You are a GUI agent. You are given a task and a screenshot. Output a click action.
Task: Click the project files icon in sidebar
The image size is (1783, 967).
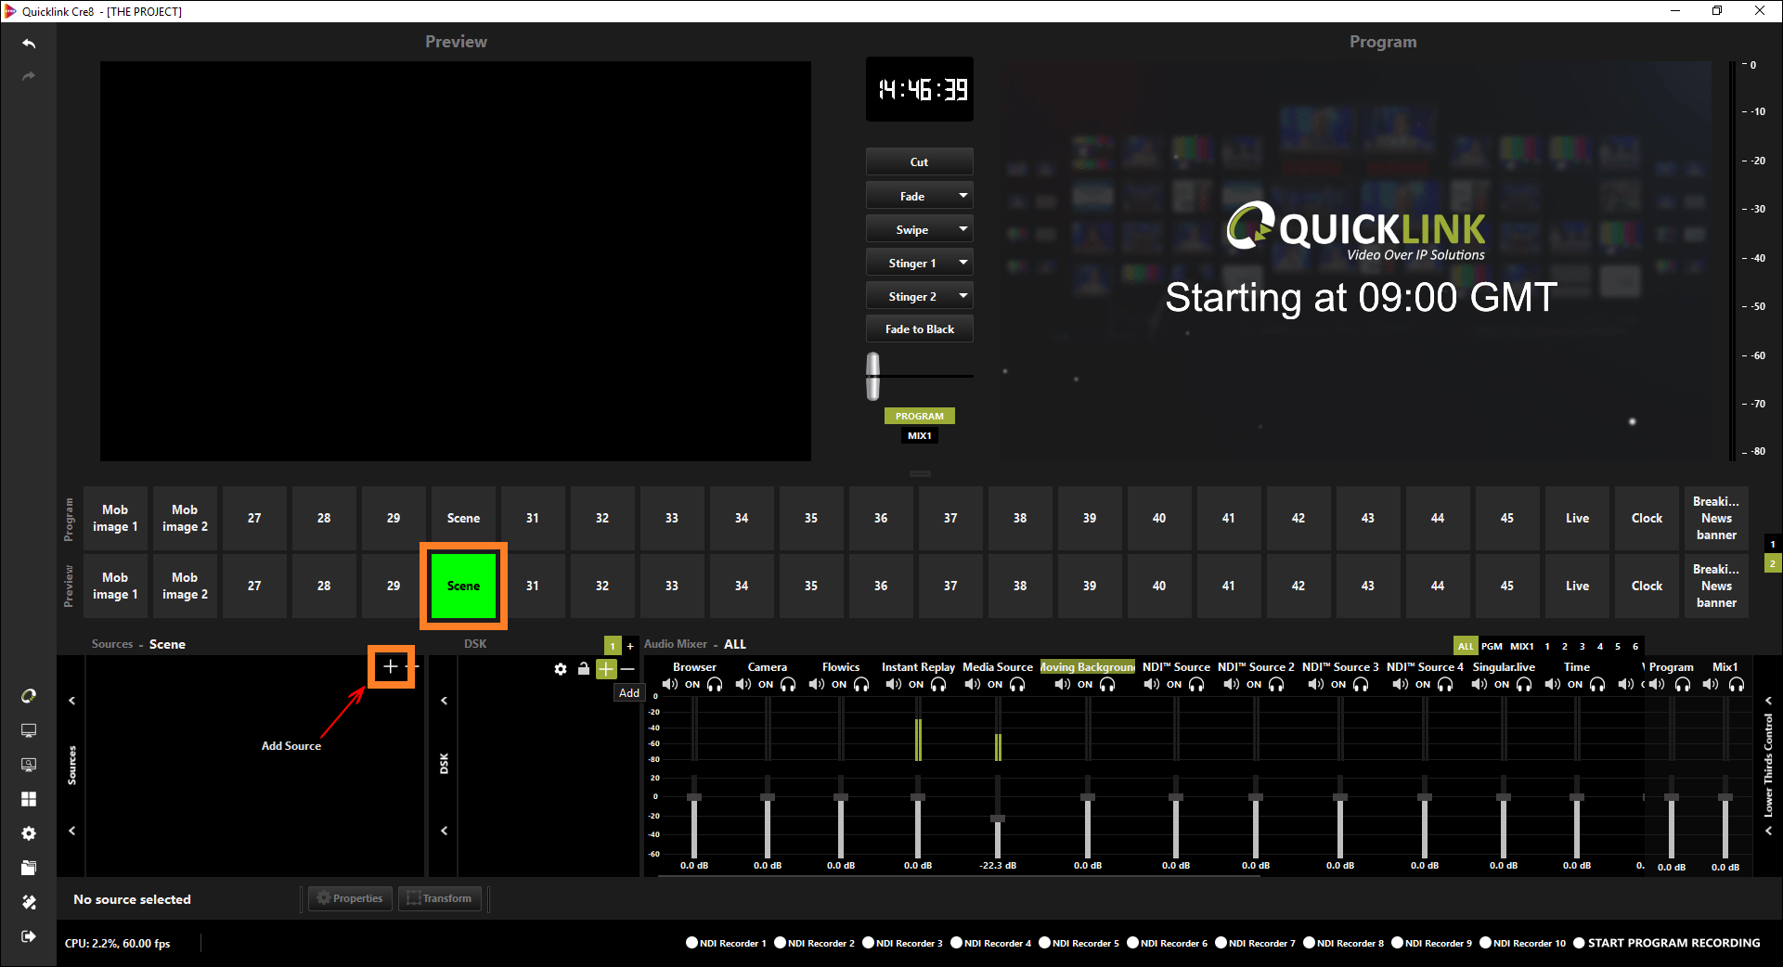tap(29, 868)
